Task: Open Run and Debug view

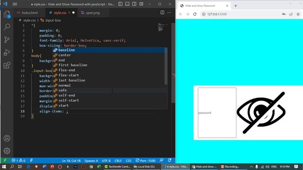Action: click(7, 52)
